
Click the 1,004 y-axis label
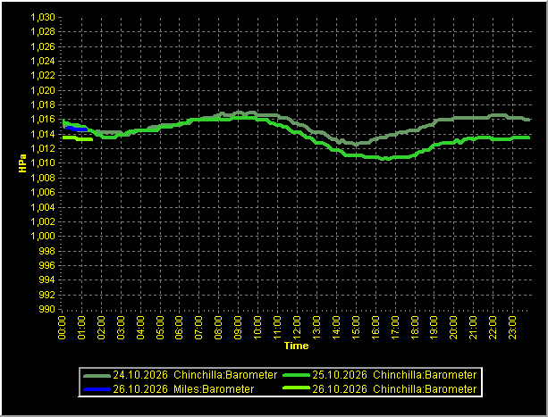pos(43,207)
